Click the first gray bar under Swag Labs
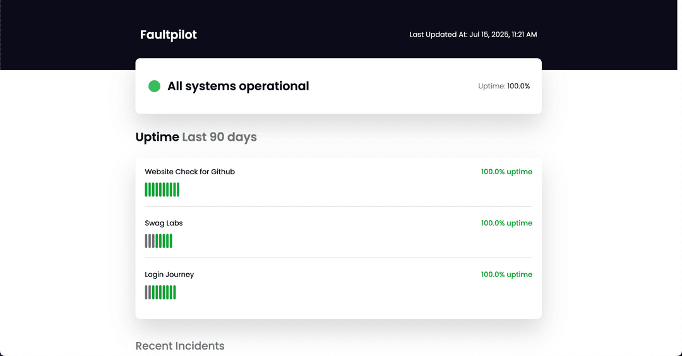Viewport: 682px width, 356px height. pos(146,241)
